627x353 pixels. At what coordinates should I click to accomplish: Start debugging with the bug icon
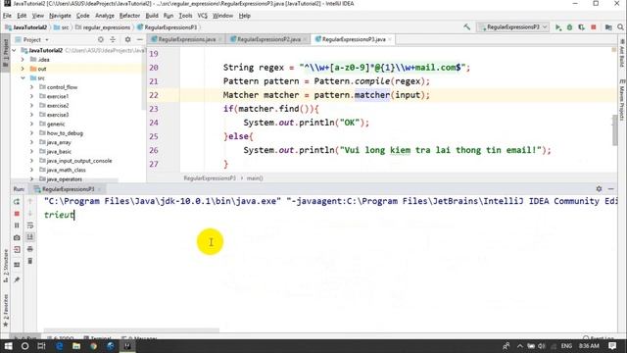tap(569, 27)
